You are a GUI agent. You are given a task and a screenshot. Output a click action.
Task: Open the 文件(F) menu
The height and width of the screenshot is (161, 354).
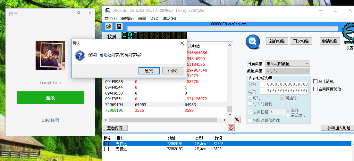(111, 19)
